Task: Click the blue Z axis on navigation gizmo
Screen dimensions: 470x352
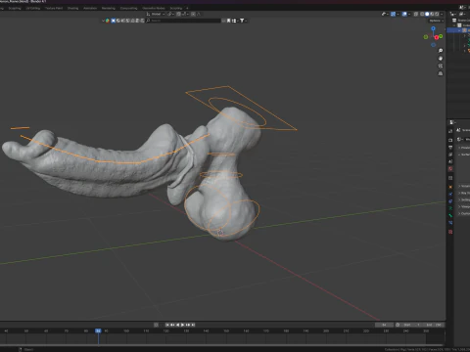Action: [433, 28]
